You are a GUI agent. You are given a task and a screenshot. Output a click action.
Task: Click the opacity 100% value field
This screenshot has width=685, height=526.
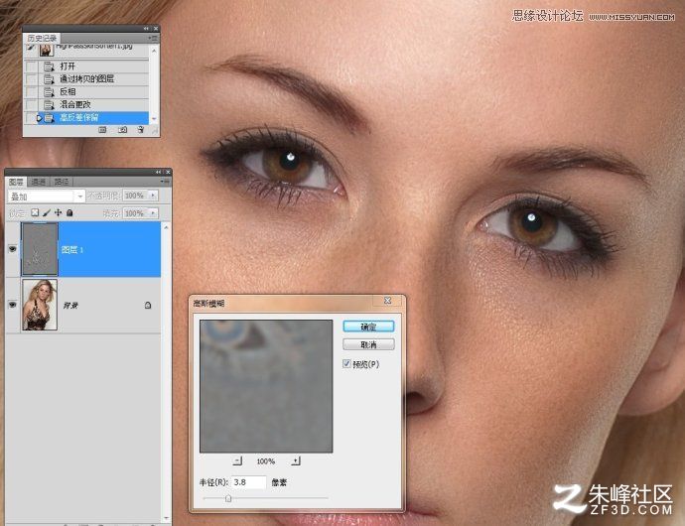coord(136,196)
